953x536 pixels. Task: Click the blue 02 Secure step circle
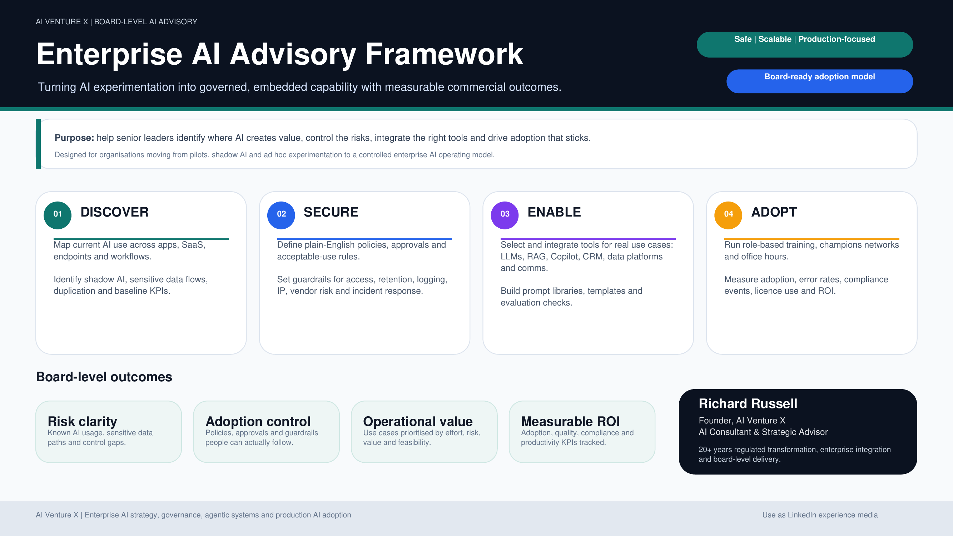(281, 215)
